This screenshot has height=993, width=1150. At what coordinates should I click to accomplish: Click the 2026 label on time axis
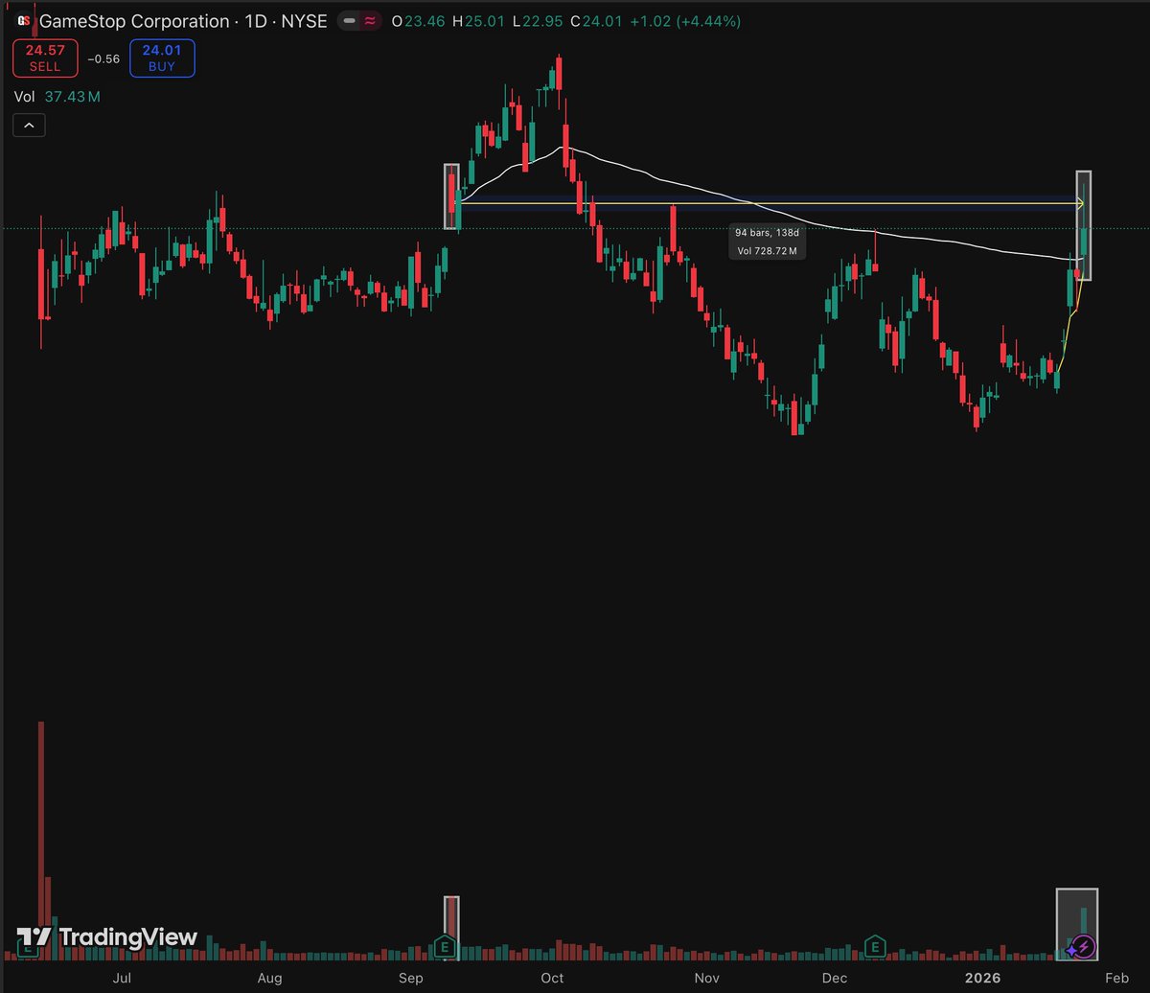[x=983, y=978]
